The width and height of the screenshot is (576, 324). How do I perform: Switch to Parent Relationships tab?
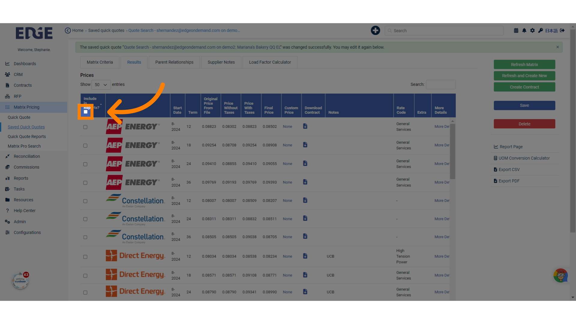click(x=174, y=62)
